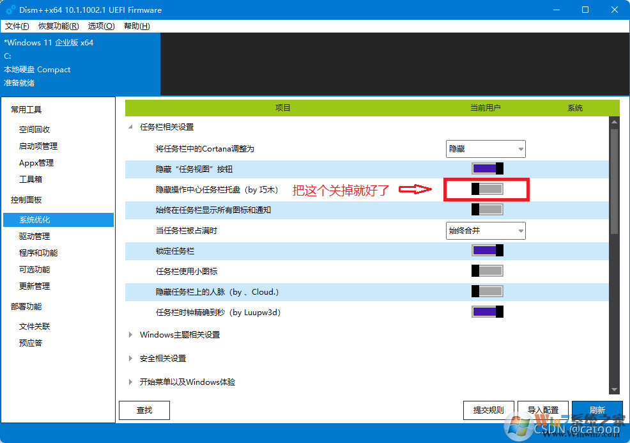
Task: Open the 选项(O) menu
Action: pyautogui.click(x=101, y=26)
